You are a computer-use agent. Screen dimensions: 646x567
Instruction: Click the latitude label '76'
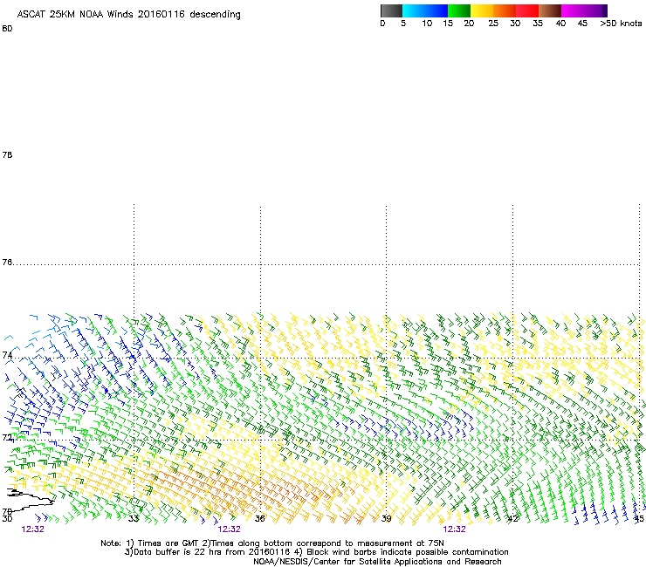point(7,262)
